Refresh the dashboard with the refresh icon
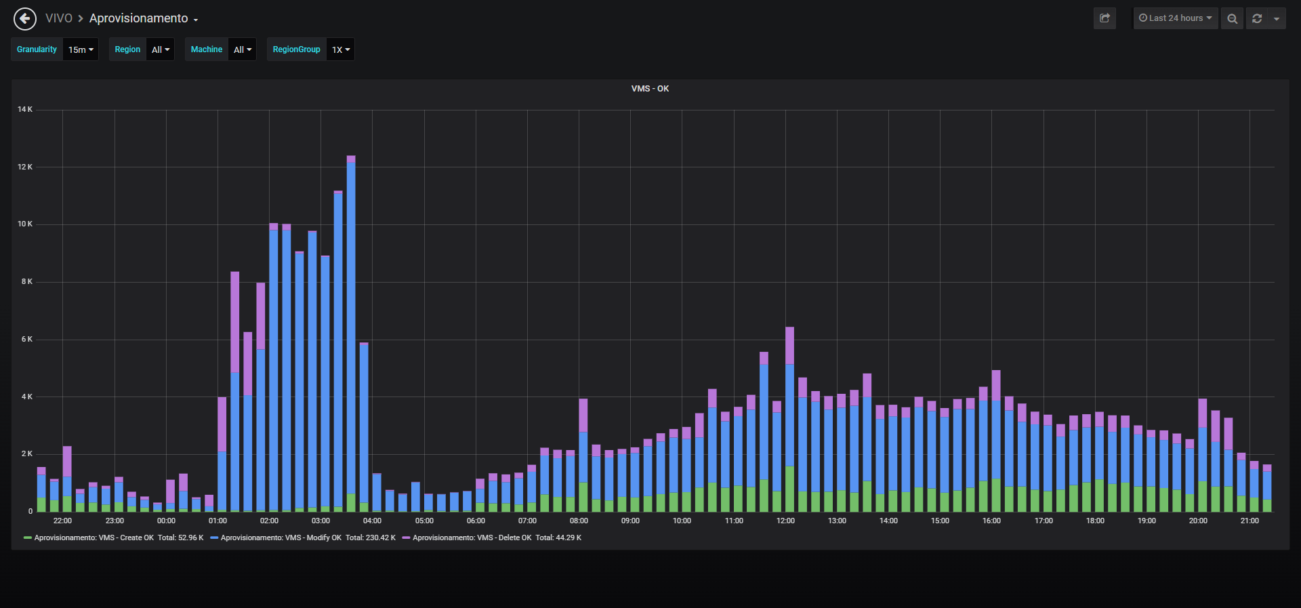 pyautogui.click(x=1257, y=18)
